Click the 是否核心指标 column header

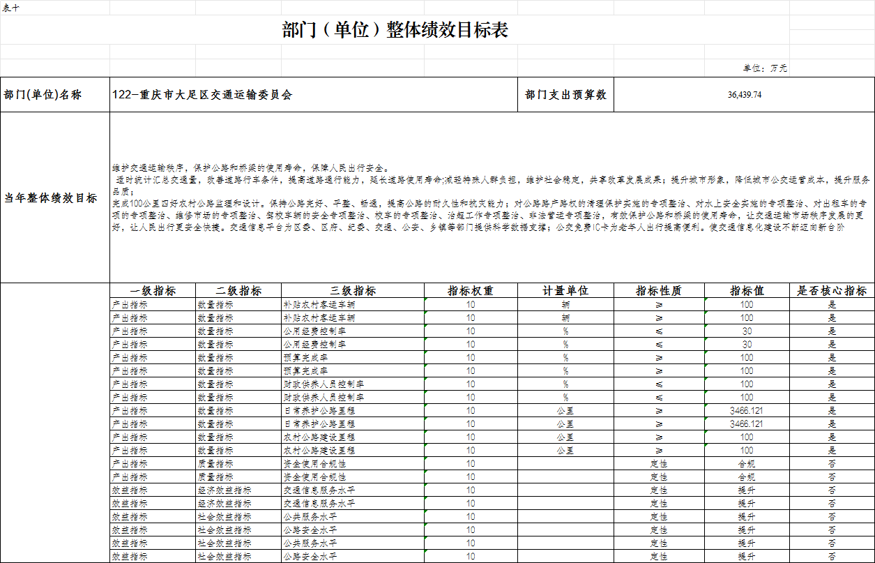pyautogui.click(x=832, y=291)
